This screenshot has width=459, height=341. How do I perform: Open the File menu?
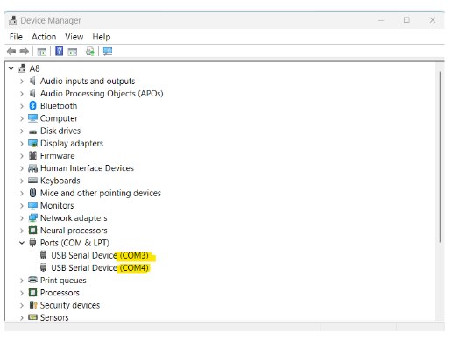[x=16, y=37]
